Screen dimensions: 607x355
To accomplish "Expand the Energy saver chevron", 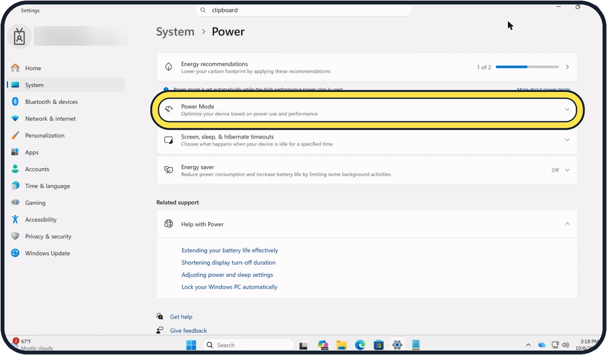I will [567, 170].
